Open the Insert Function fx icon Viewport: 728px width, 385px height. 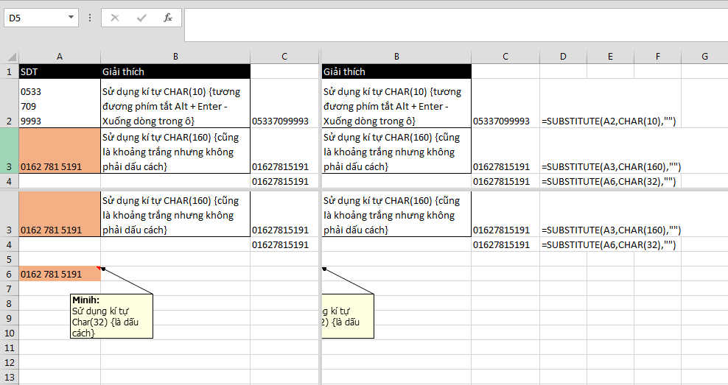pyautogui.click(x=167, y=18)
